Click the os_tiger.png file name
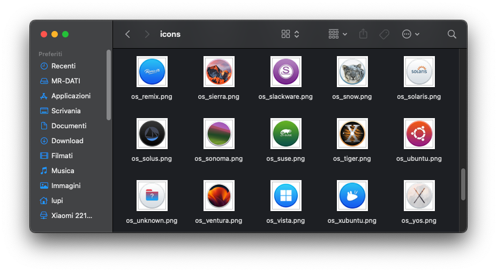Image resolution: width=497 pixels, height=272 pixels. 352,159
